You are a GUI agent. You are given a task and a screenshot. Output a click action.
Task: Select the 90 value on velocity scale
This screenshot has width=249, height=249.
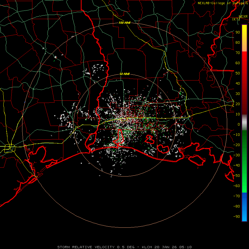pos(238,32)
